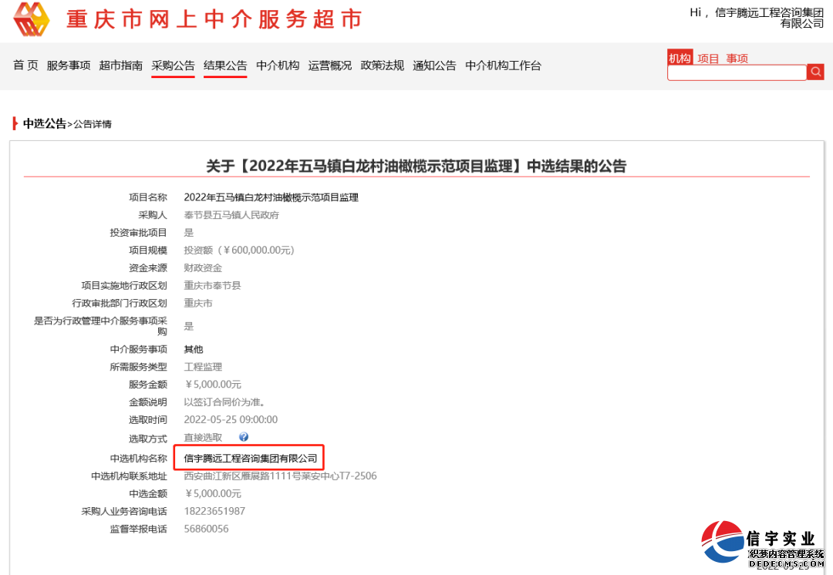This screenshot has width=833, height=575.
Task: Select the 机构 search tab
Action: tap(680, 57)
